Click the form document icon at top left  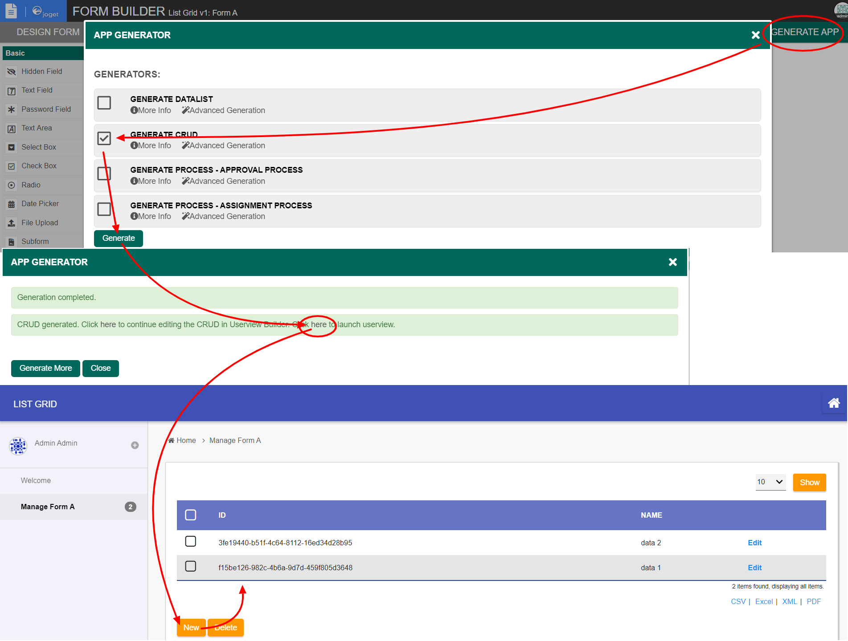(11, 11)
